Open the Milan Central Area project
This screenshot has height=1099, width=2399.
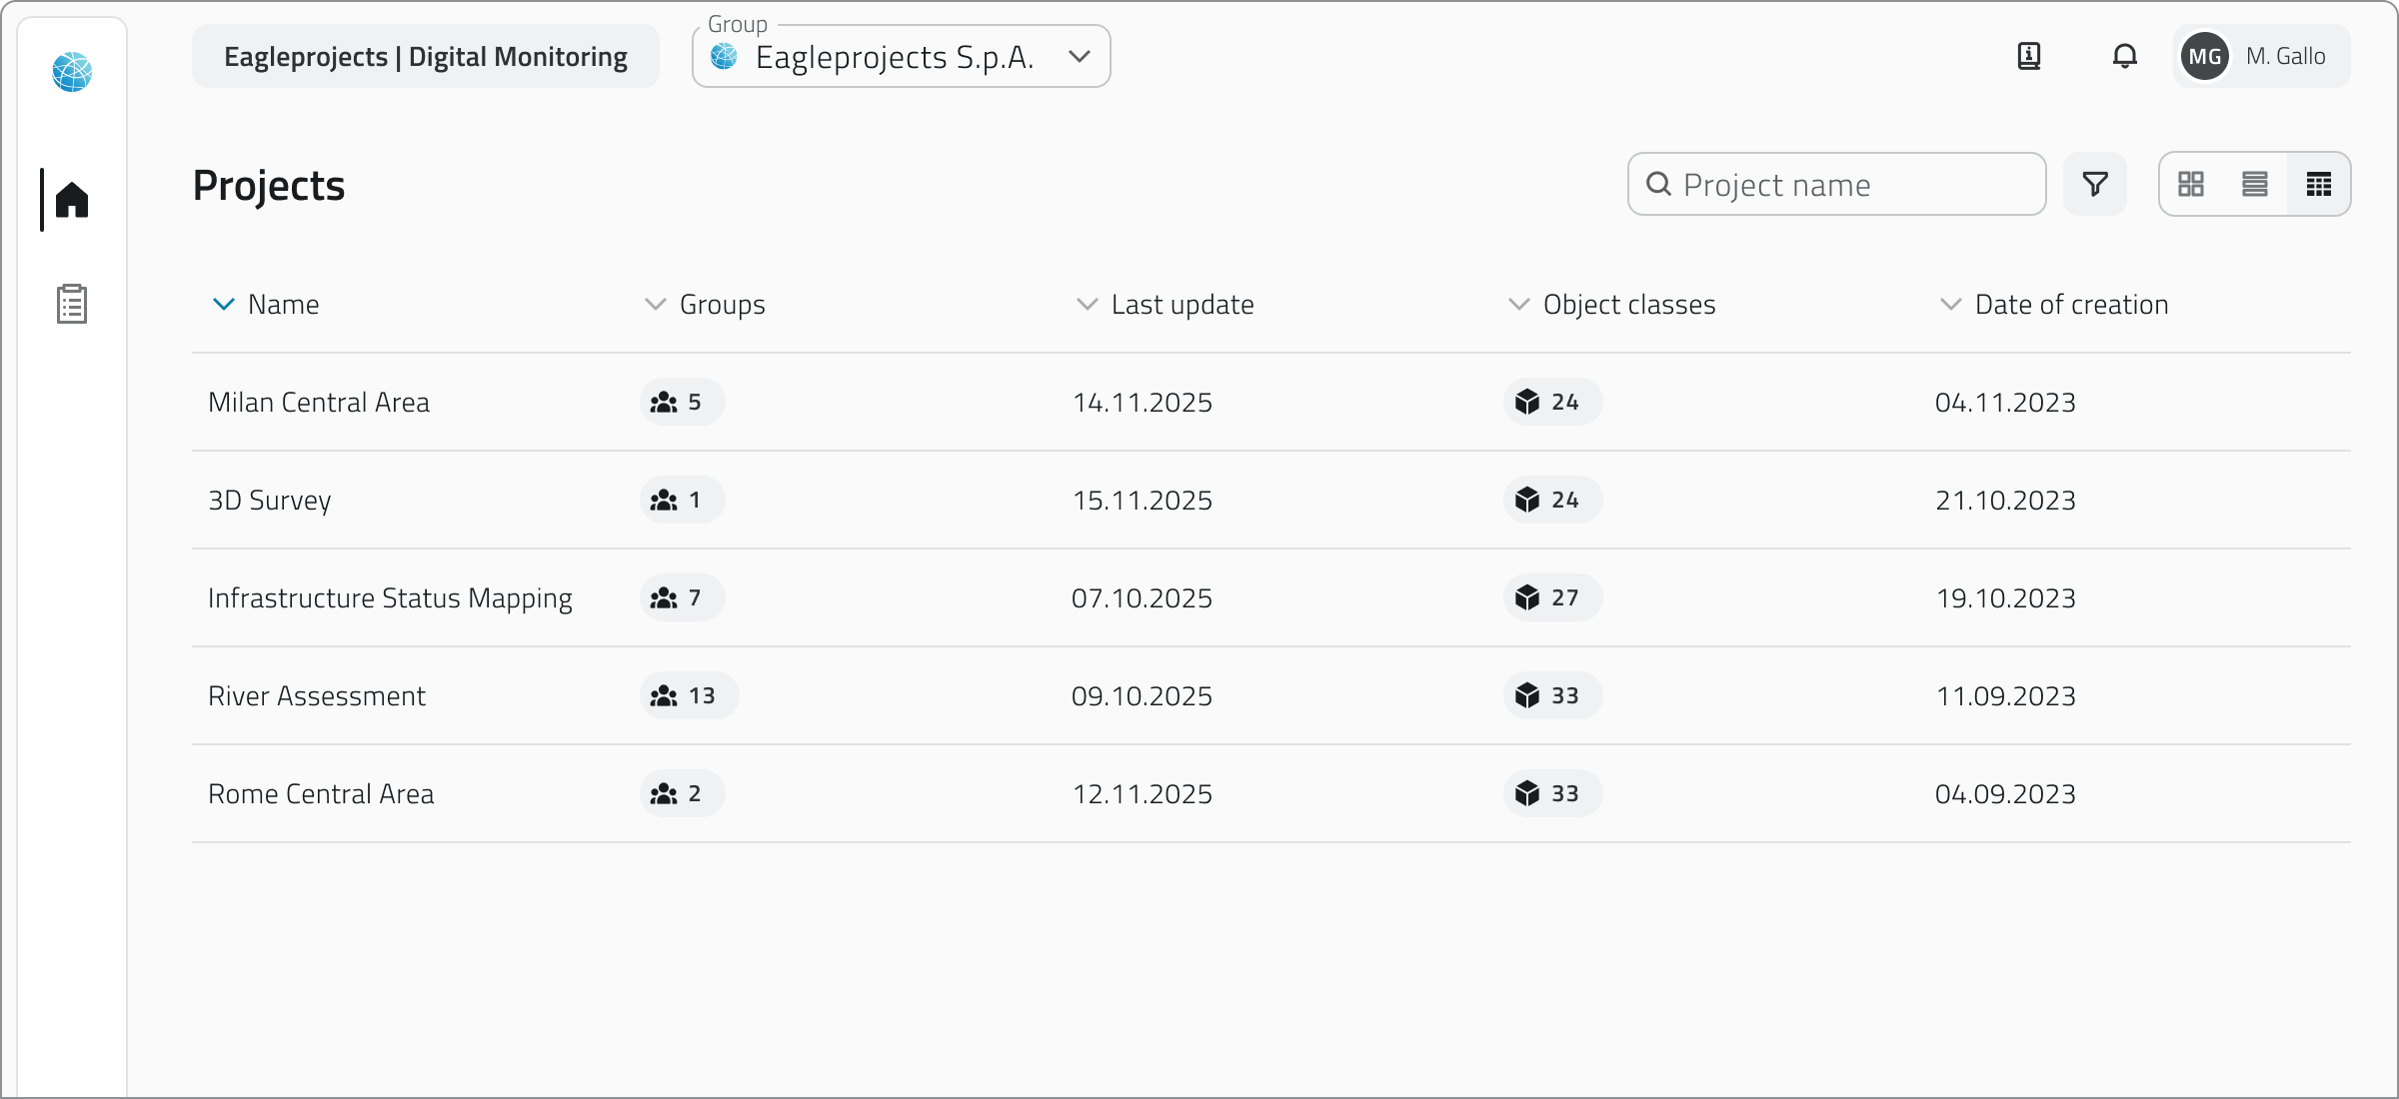(x=319, y=402)
